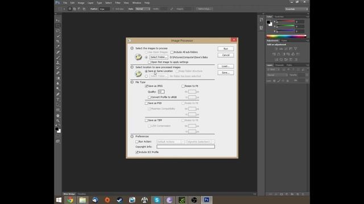
Task: Select the Eyedropper tool
Action: pos(58,46)
